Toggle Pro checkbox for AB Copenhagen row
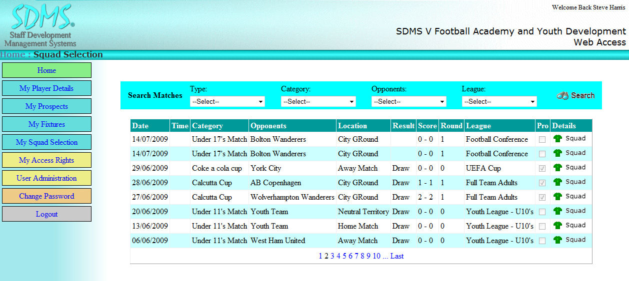 click(x=542, y=183)
